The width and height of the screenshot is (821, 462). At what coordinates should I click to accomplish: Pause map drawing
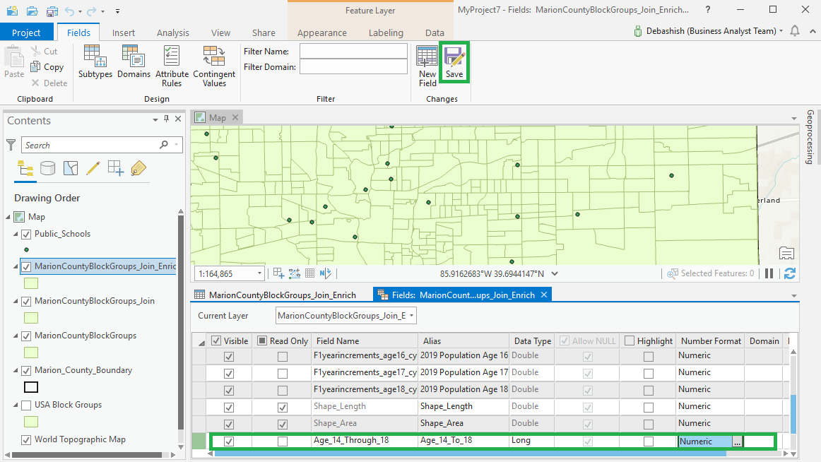769,273
